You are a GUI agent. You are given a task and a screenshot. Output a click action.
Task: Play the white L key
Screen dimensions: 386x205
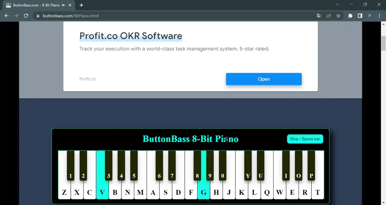pyautogui.click(x=254, y=193)
